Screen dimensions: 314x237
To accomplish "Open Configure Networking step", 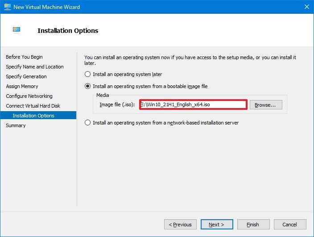I will click(x=29, y=96).
